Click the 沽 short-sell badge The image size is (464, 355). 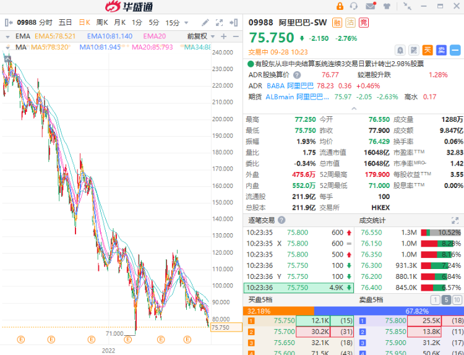(x=350, y=23)
